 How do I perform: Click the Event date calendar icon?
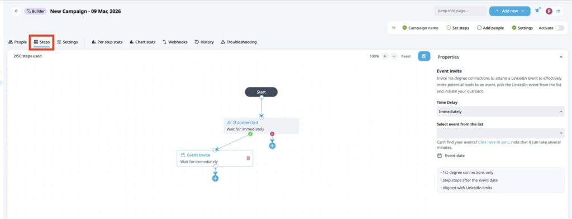point(439,155)
